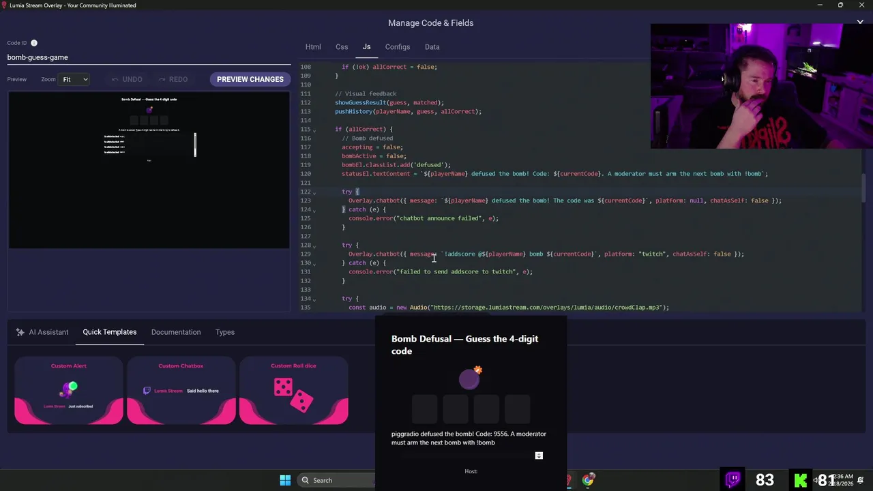Open the AI Assistant tab
The height and width of the screenshot is (491, 873).
[42, 332]
